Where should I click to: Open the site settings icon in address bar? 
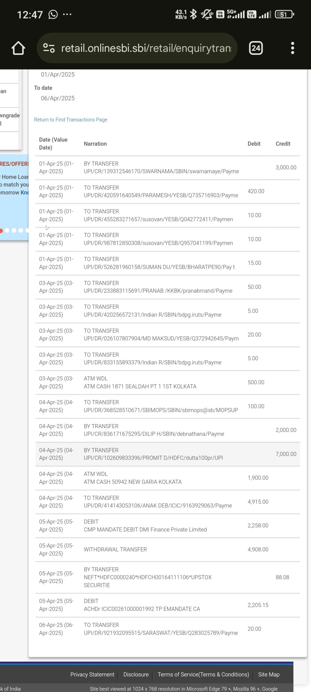click(x=49, y=48)
